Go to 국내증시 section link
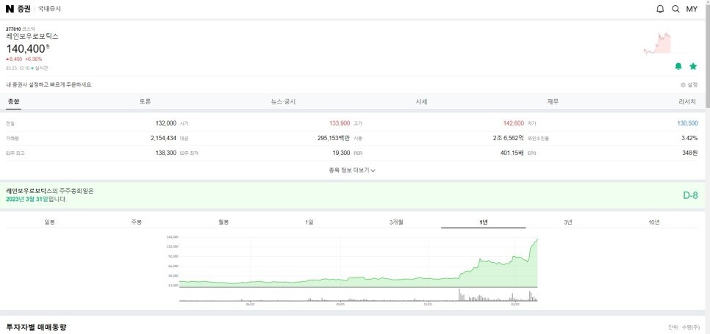The width and height of the screenshot is (710, 334). (x=49, y=9)
